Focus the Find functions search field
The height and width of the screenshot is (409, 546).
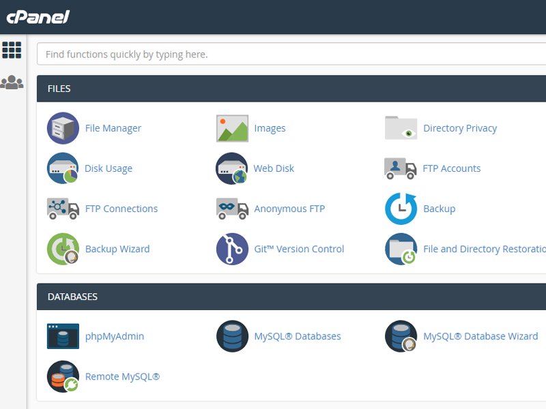(x=291, y=54)
